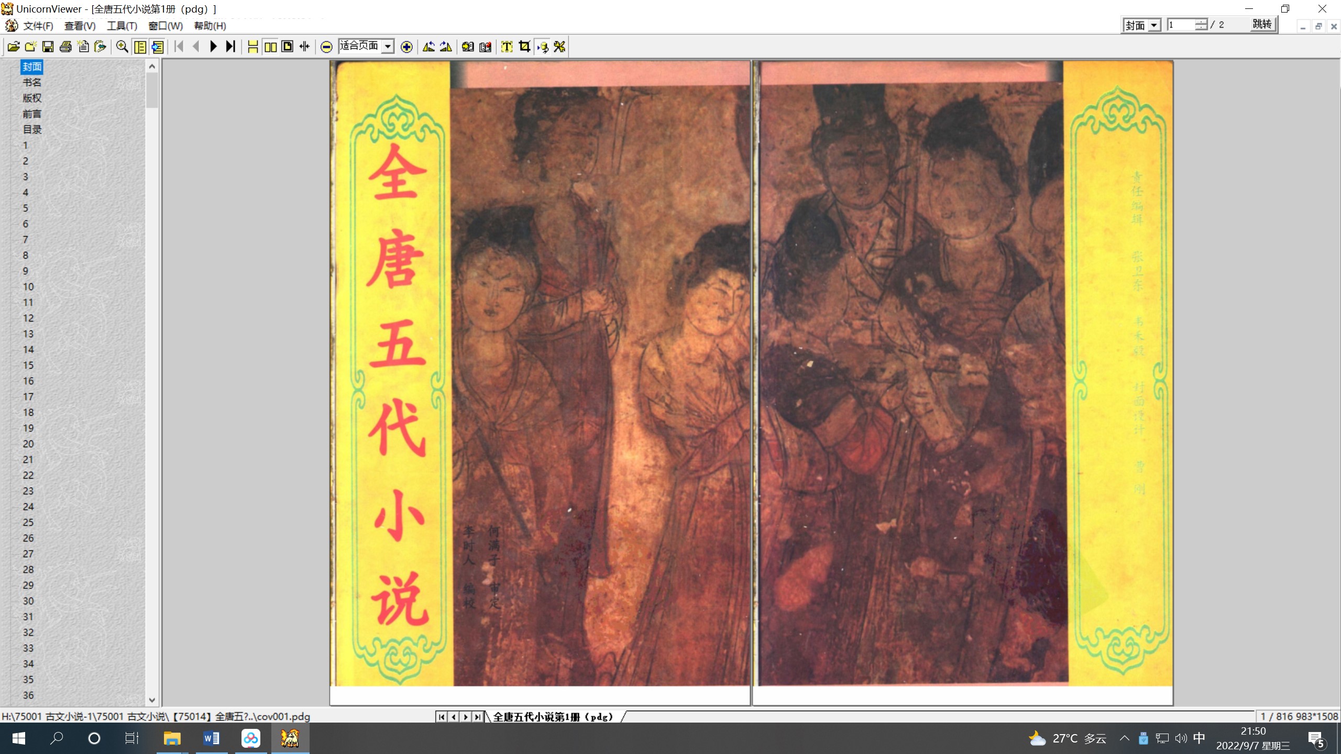
Task: Toggle the hand pointer tool icon
Action: pyautogui.click(x=542, y=47)
